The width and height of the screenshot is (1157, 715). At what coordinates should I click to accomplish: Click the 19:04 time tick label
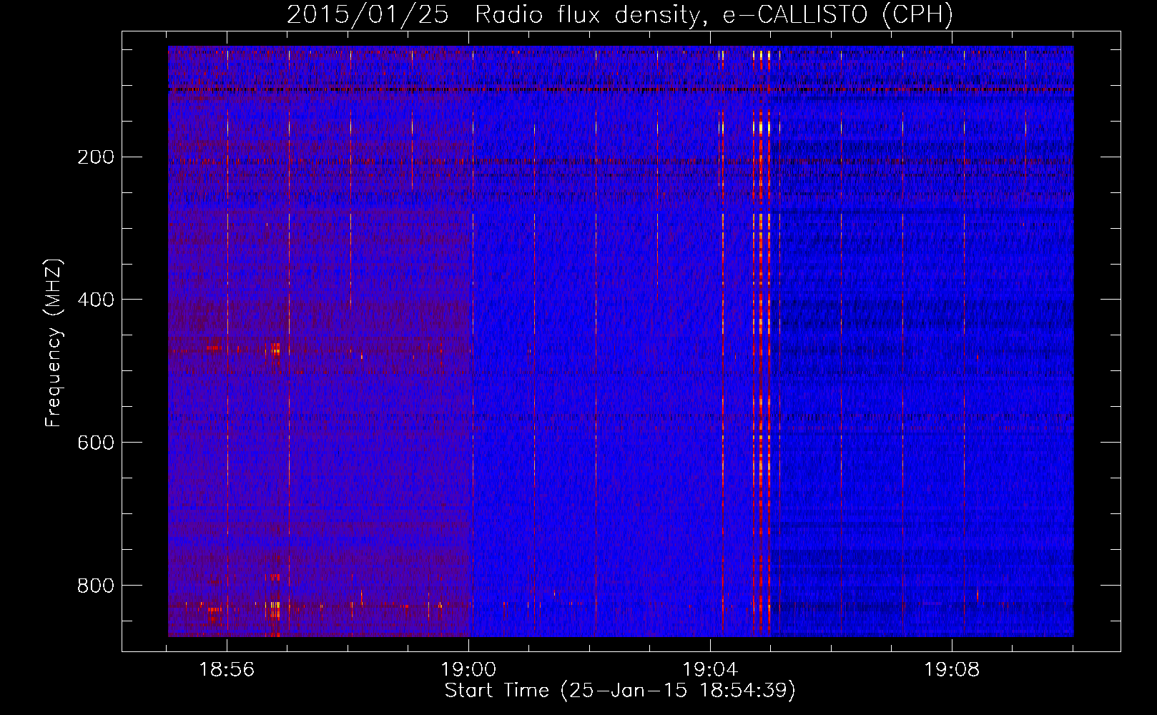(x=710, y=670)
